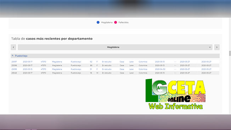Toggle the Magdalena legend label
Viewport: 231px width, 130px height.
coord(107,22)
